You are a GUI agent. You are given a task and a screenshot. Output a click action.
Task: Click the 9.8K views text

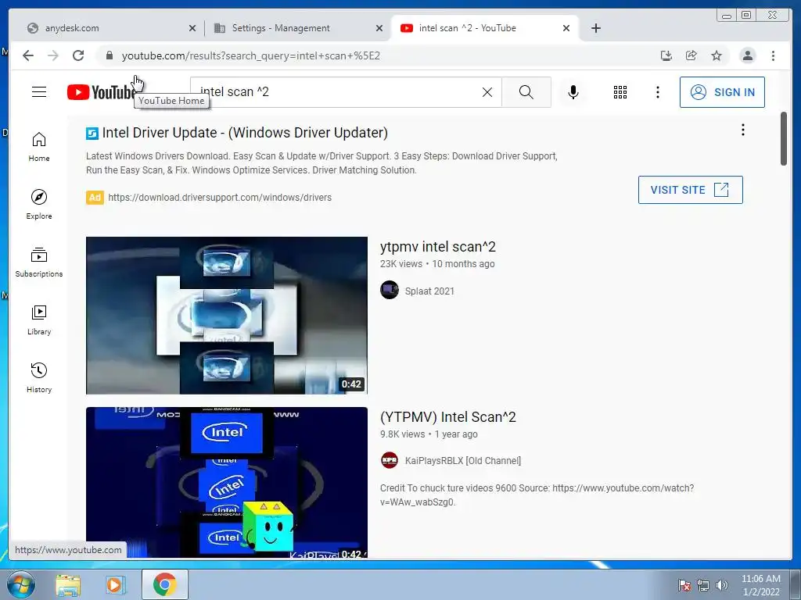(x=403, y=434)
